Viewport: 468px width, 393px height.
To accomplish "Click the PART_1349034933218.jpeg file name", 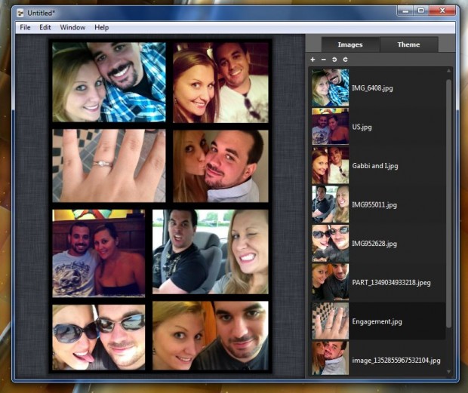I will (391, 283).
